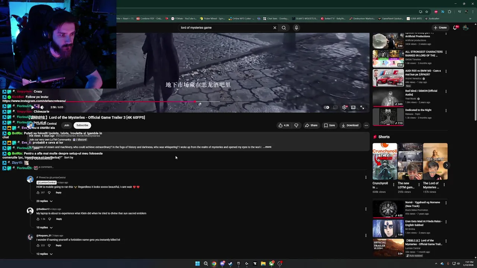Open menu for AUDI RS5 vs BMW M3 video

446,71
